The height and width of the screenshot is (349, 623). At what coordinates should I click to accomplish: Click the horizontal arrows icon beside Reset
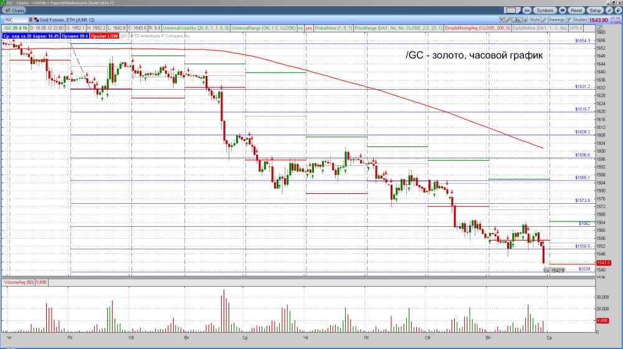[563, 11]
